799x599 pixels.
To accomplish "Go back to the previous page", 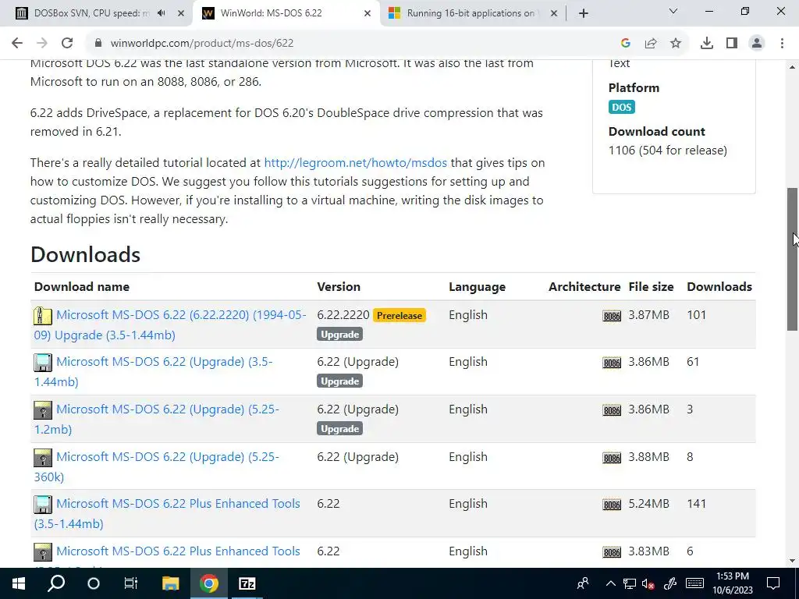I will click(17, 44).
